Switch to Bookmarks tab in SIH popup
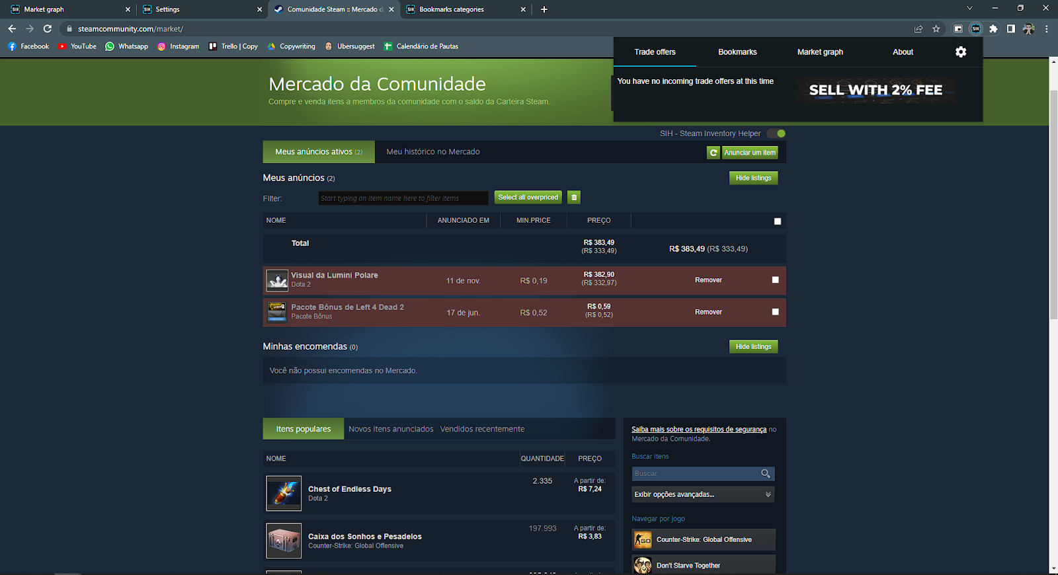Image resolution: width=1058 pixels, height=575 pixels. coord(737,52)
